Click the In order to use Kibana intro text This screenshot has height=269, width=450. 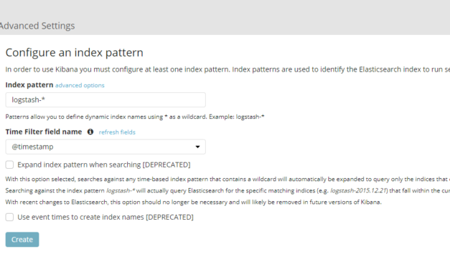pos(228,69)
